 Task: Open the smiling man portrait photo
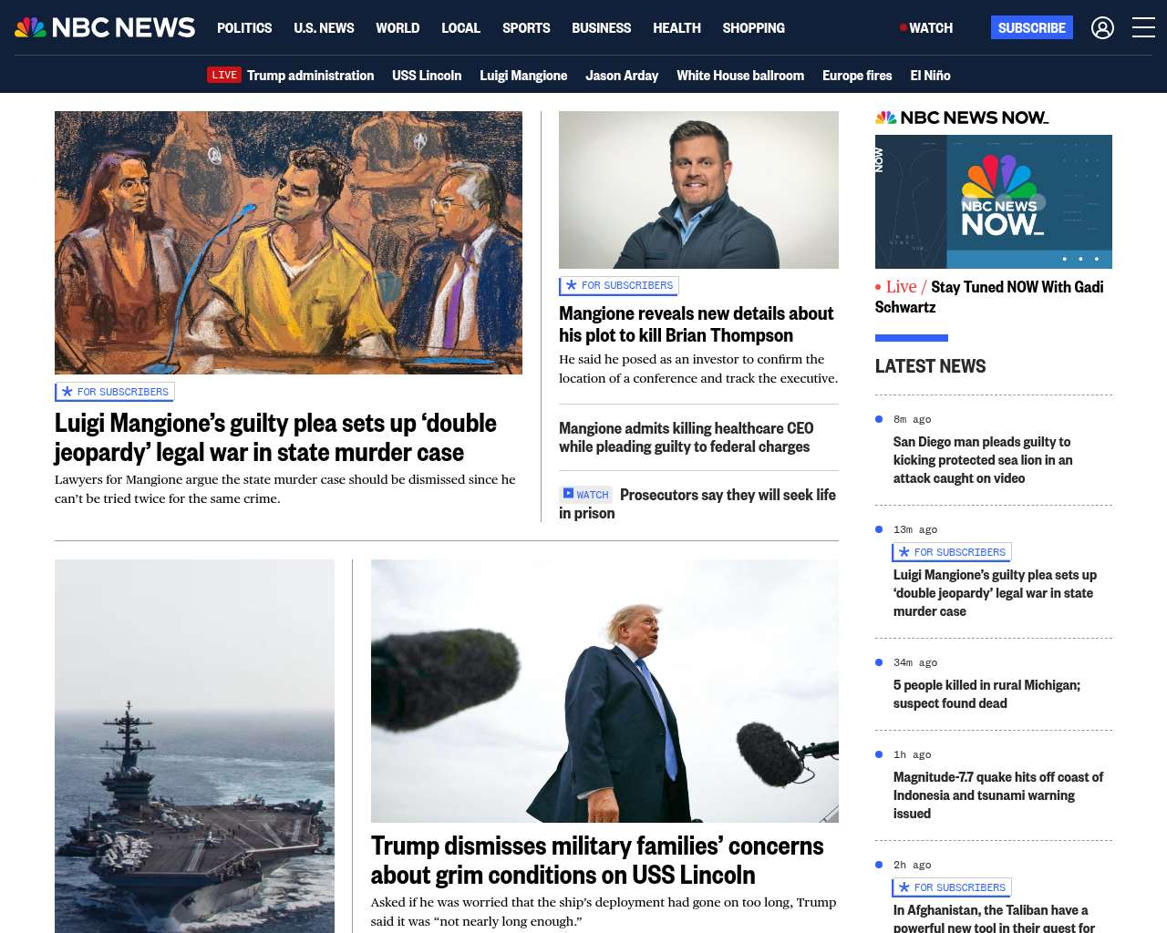[698, 190]
